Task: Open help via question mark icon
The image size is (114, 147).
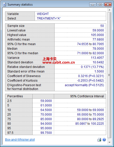Action: [104, 140]
